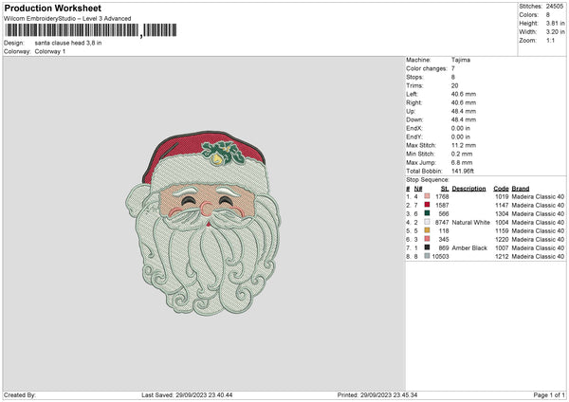This screenshot has width=569, height=402.
Task: Click the pink swatch for code 1019
Action: 427,196
